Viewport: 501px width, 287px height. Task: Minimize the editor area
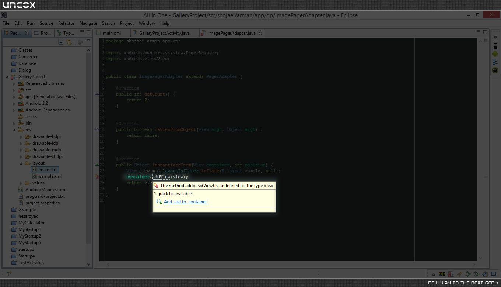pyautogui.click(x=478, y=32)
